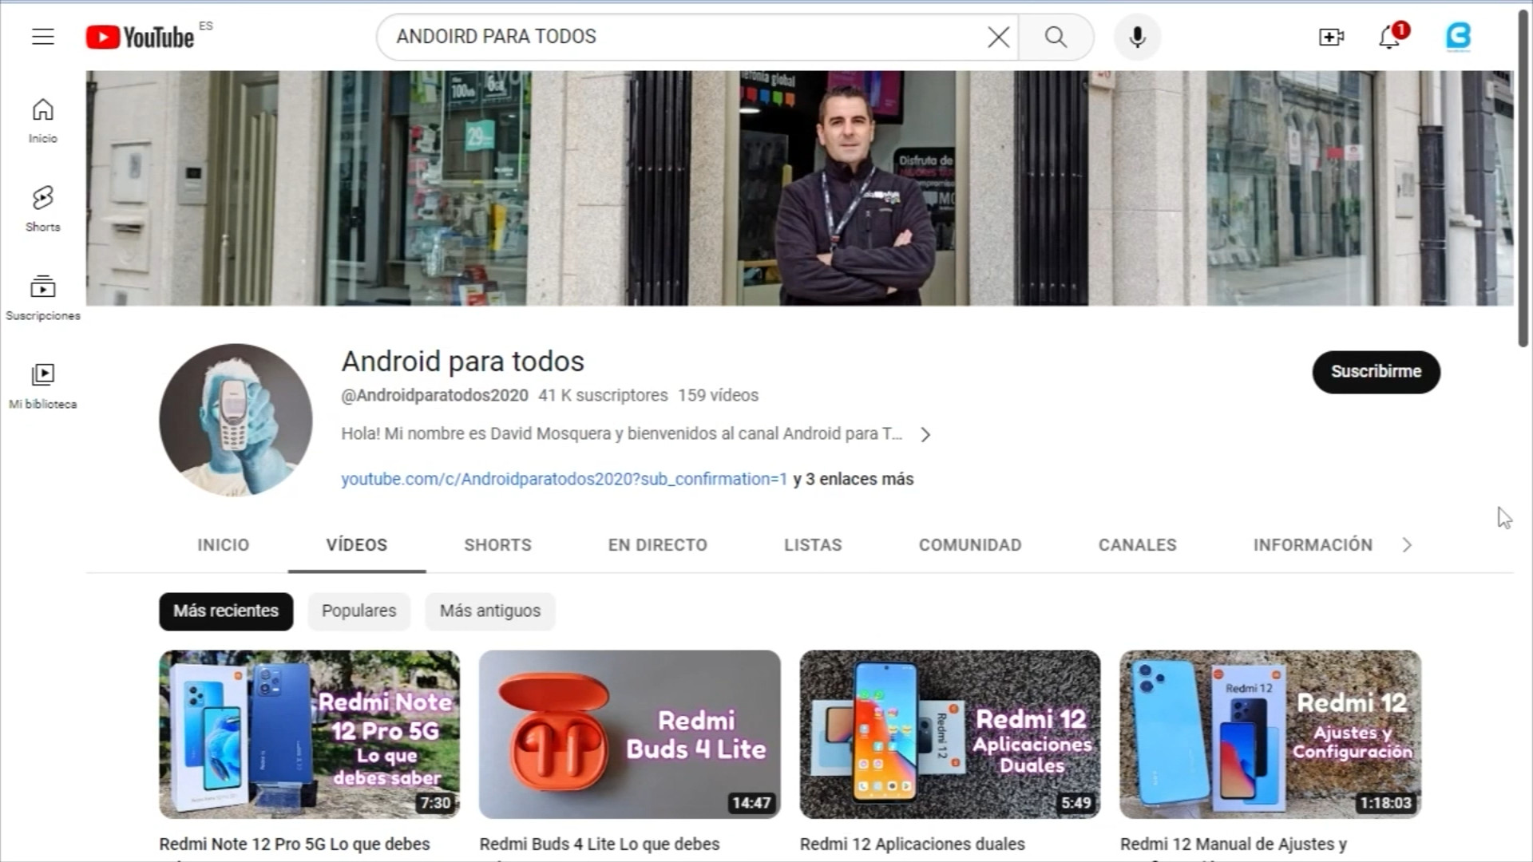Click the channel profile picture
The height and width of the screenshot is (862, 1533).
pos(236,420)
